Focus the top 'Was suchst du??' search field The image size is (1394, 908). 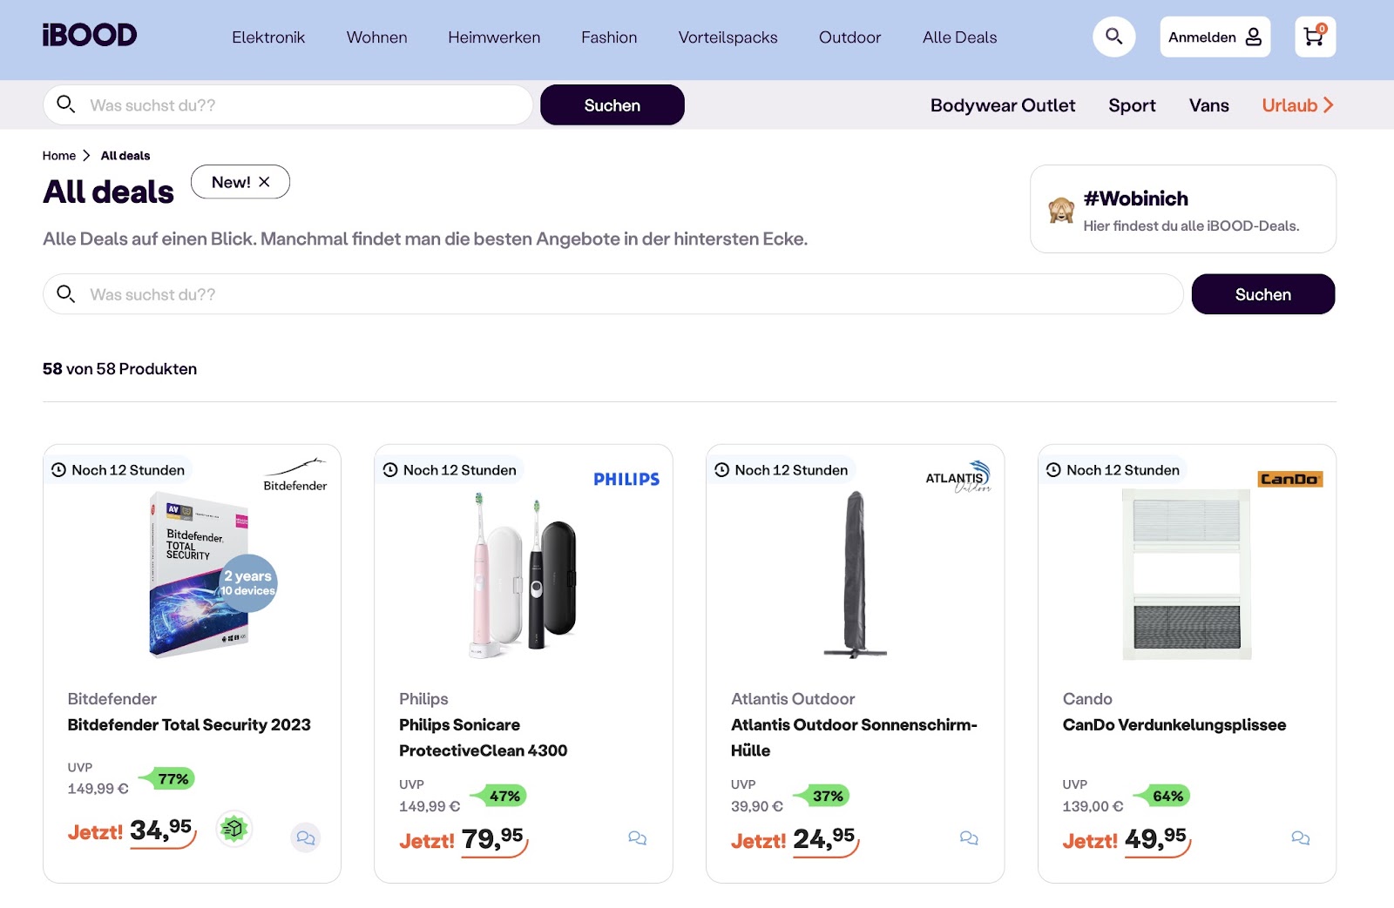point(288,105)
